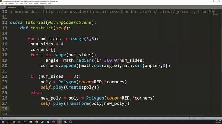
Task: Click corners=[] on line 17
Action: 43,50
